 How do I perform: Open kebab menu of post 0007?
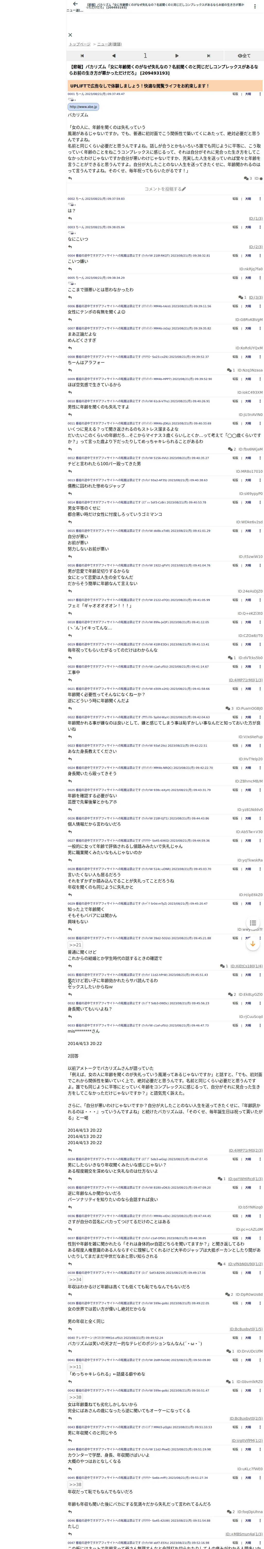[260, 328]
